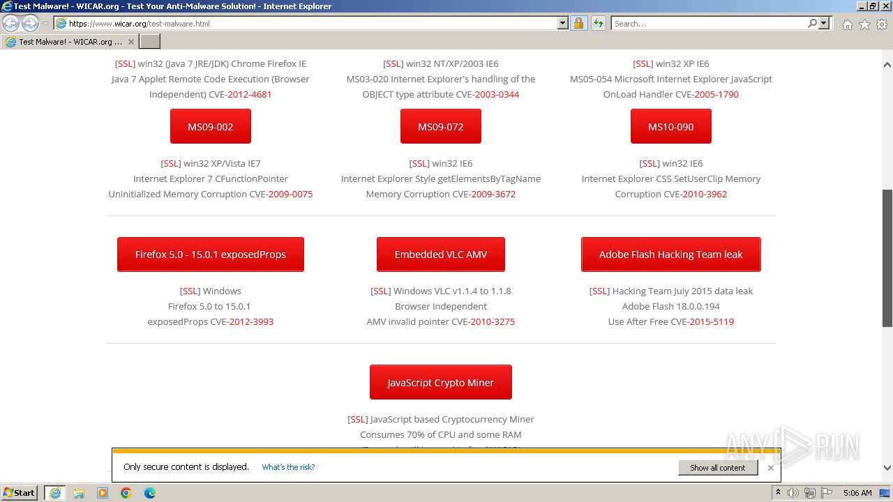The height and width of the screenshot is (502, 893).
Task: Focus the Search box
Action: tap(709, 23)
